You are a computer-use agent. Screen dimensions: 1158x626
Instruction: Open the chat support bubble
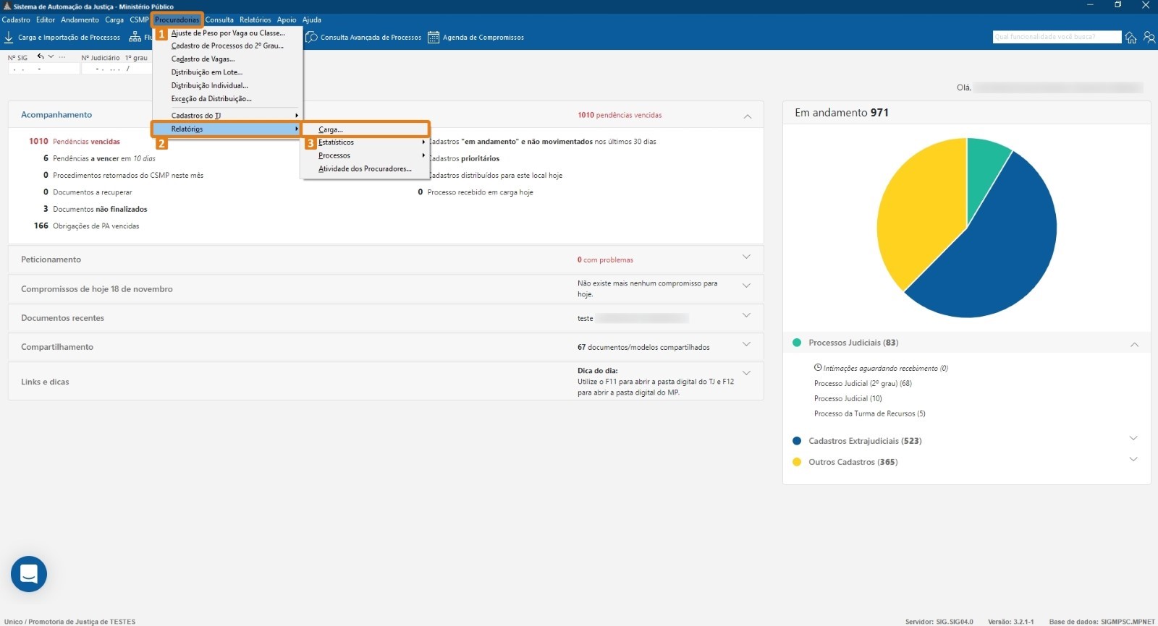point(29,574)
